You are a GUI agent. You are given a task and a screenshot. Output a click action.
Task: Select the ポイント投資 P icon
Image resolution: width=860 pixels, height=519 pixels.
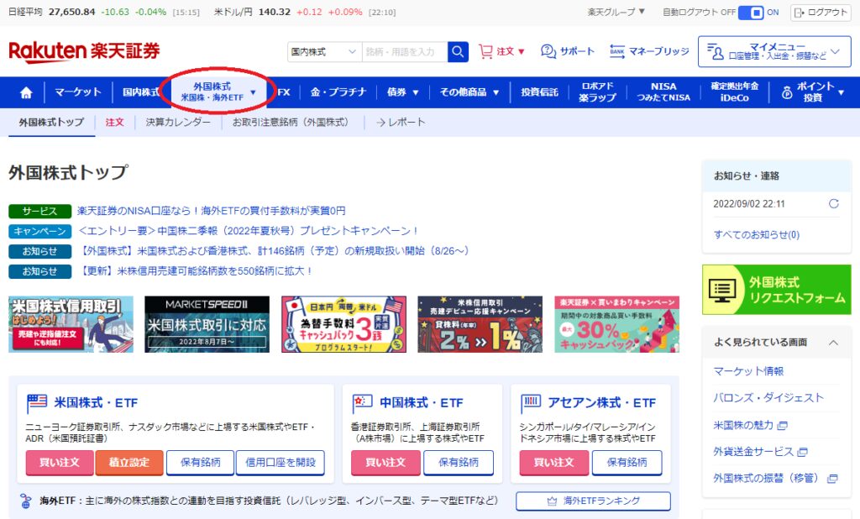(x=786, y=92)
